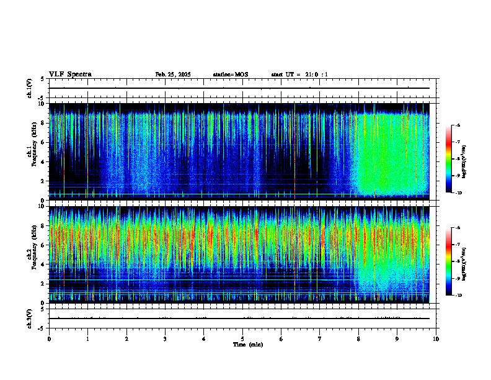Image resolution: width=491 pixels, height=380 pixels.
Task: Click inside the ch.2 spectrogram panel
Action: tap(239, 255)
